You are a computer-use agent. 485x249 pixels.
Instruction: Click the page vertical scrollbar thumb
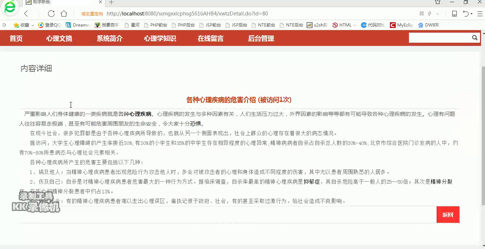[483, 136]
